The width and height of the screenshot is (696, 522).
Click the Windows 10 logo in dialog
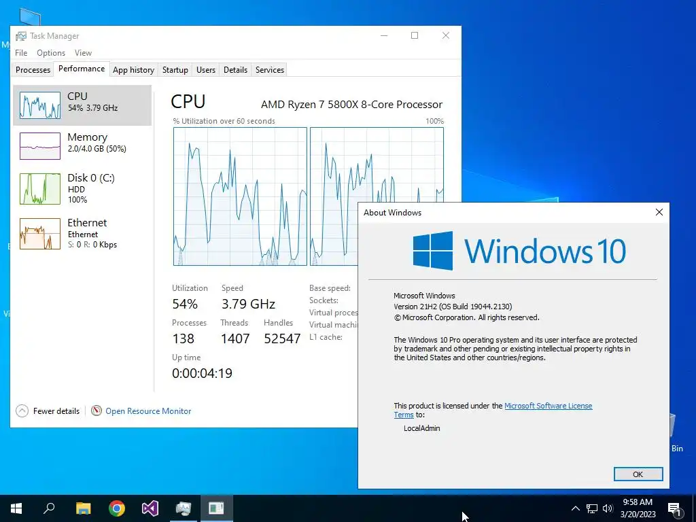(x=519, y=251)
